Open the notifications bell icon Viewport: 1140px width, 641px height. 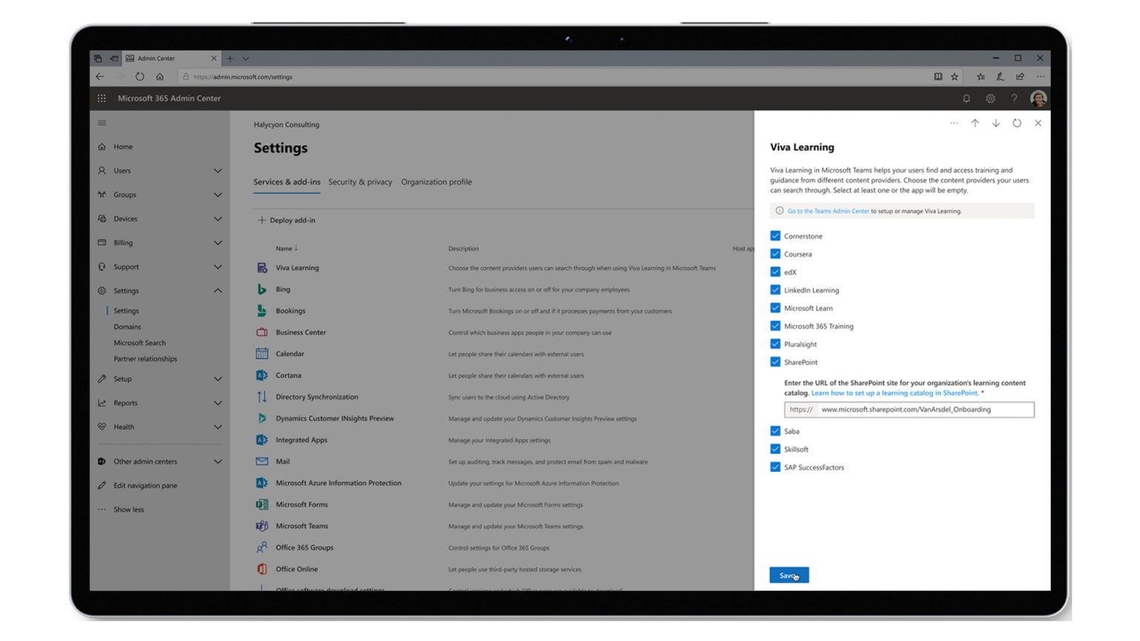966,98
